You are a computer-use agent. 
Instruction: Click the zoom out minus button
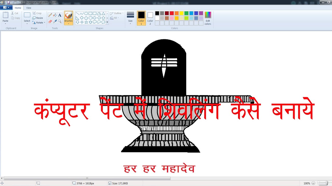point(313,183)
